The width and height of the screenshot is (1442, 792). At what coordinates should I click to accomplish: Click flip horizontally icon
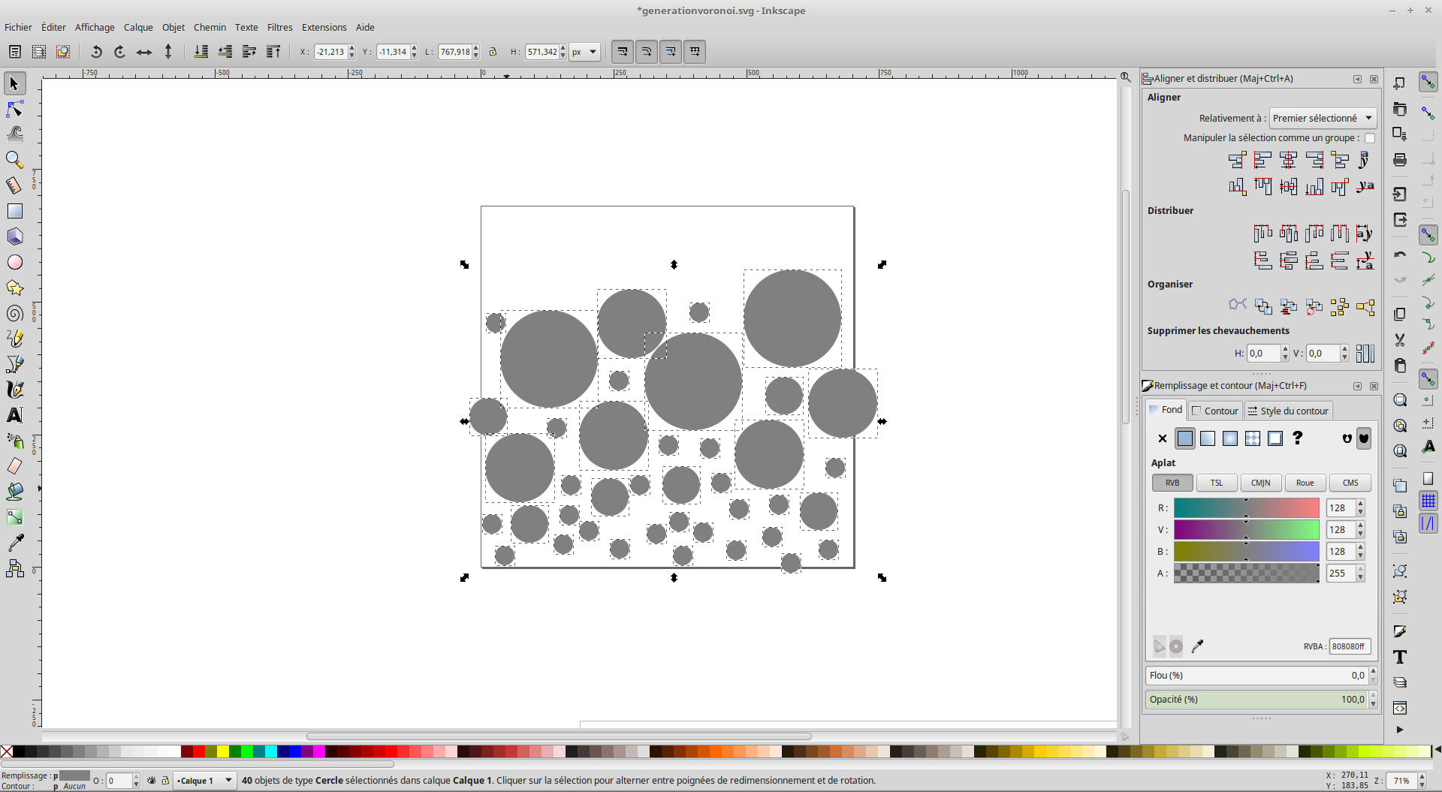(x=144, y=52)
